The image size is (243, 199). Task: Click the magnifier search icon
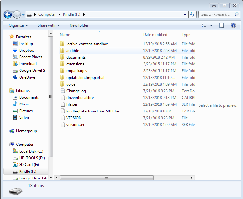tap(236, 14)
